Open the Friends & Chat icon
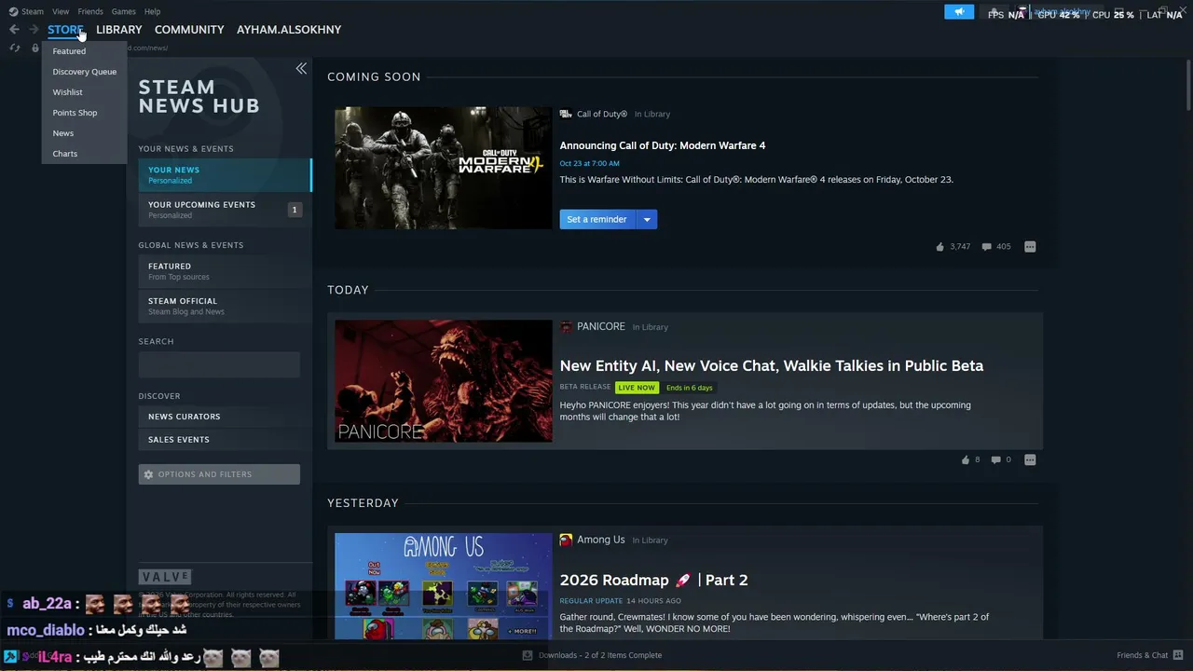The height and width of the screenshot is (671, 1193). (x=1179, y=655)
